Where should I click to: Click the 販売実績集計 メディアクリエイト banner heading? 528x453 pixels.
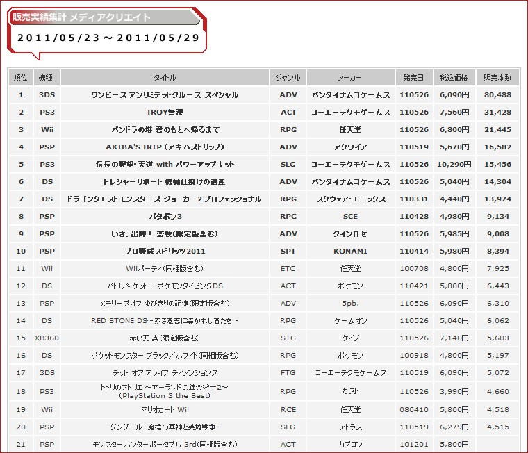pos(81,17)
